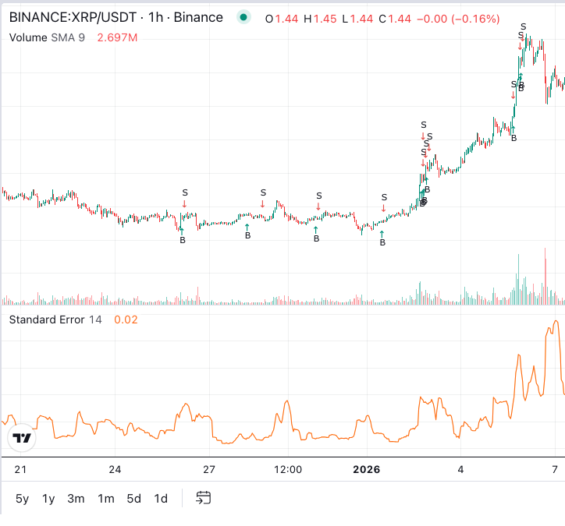The width and height of the screenshot is (565, 526).
Task: Open the TradingView logo link
Action: [x=22, y=438]
